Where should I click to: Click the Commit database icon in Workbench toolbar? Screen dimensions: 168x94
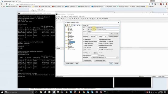[90, 19]
